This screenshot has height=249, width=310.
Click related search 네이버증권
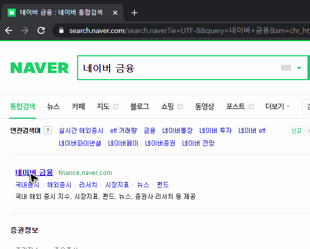click(x=160, y=144)
